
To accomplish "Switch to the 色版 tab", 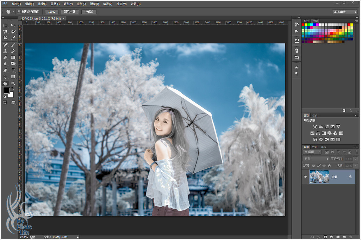I will tap(315, 147).
